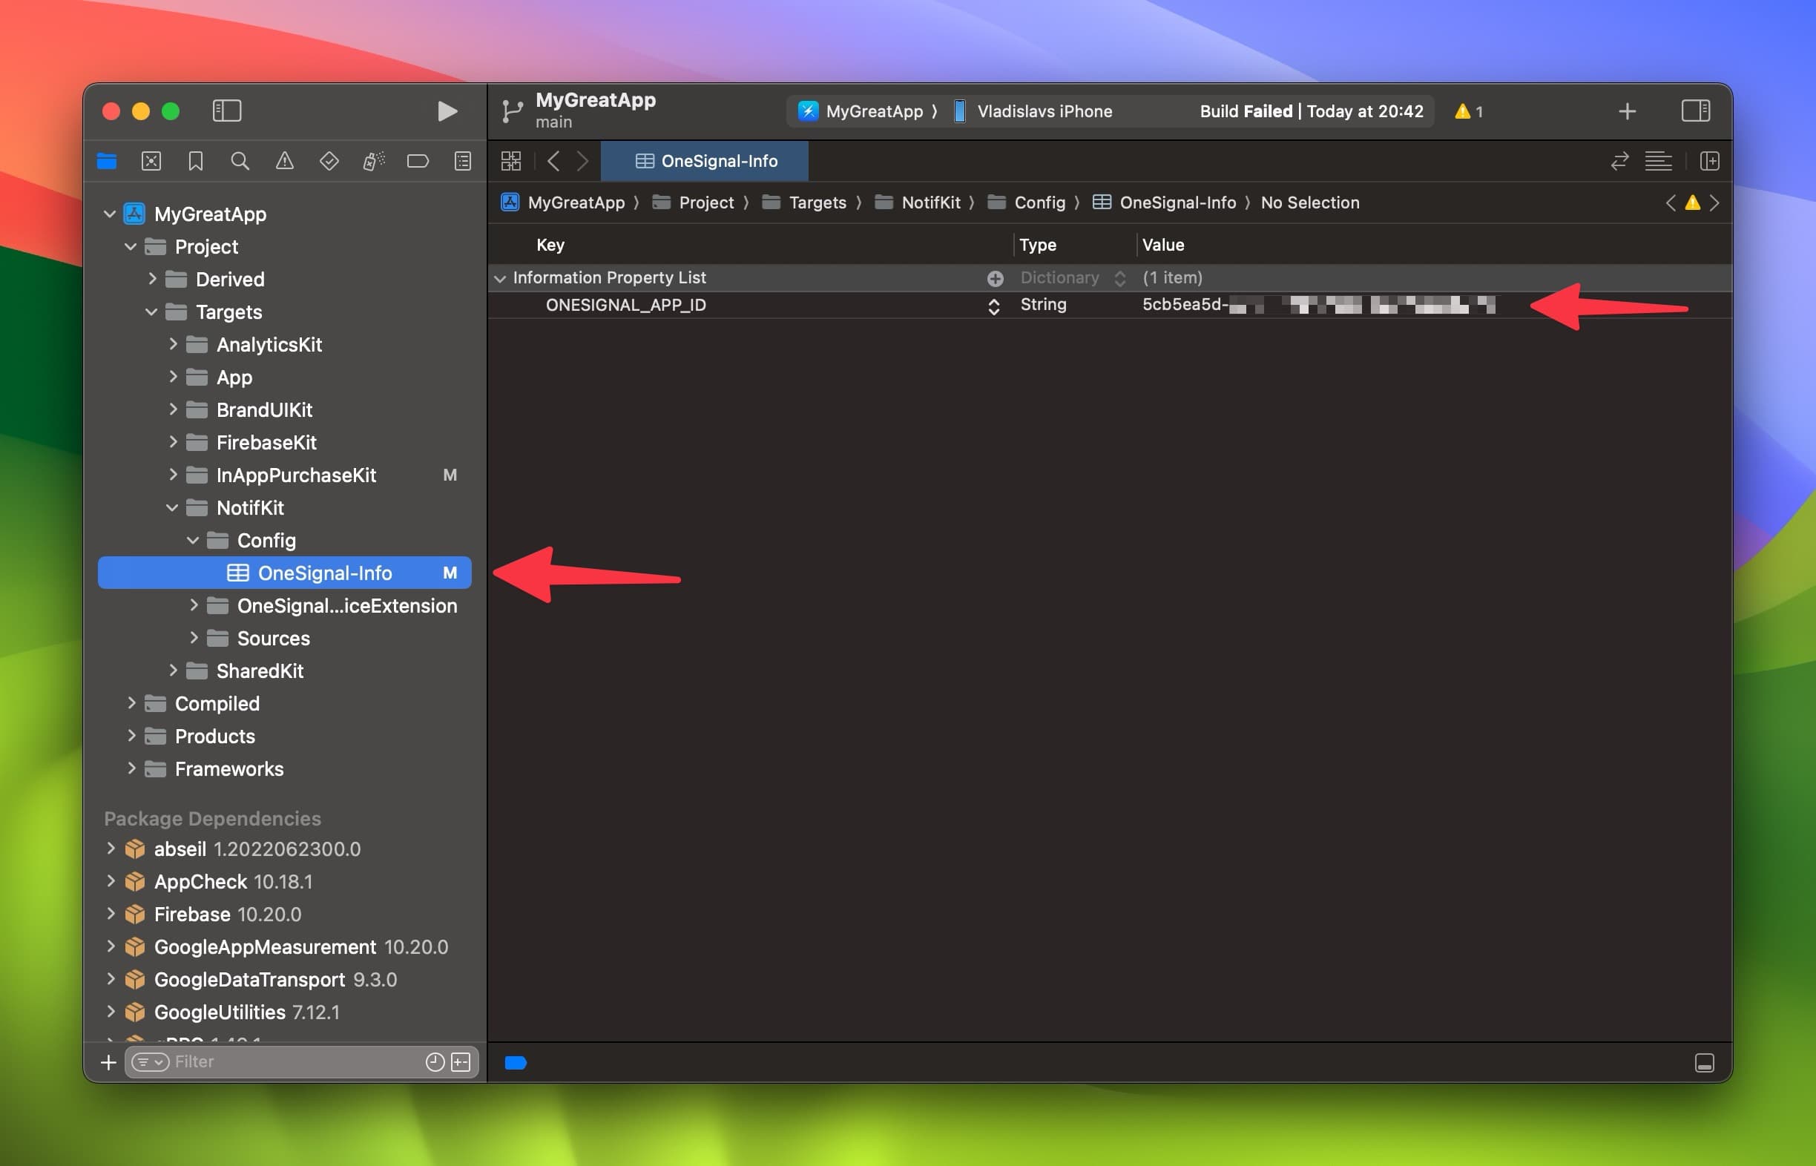Click Project in the jump bar
1816x1166 pixels.
[693, 202]
